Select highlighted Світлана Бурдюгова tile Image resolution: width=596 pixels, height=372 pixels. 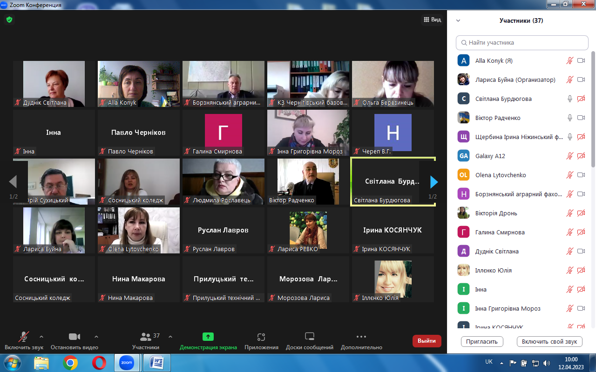point(393,181)
